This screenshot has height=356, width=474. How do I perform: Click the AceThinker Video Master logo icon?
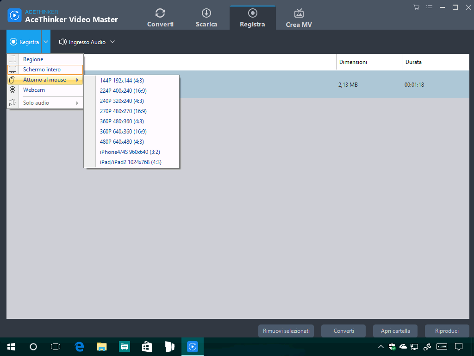click(14, 16)
